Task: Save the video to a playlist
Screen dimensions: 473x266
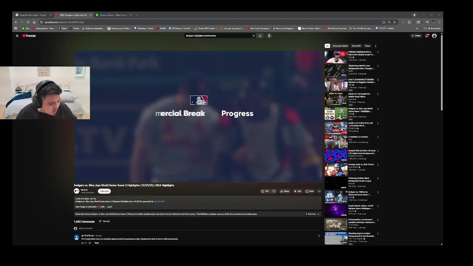Action: [x=310, y=191]
